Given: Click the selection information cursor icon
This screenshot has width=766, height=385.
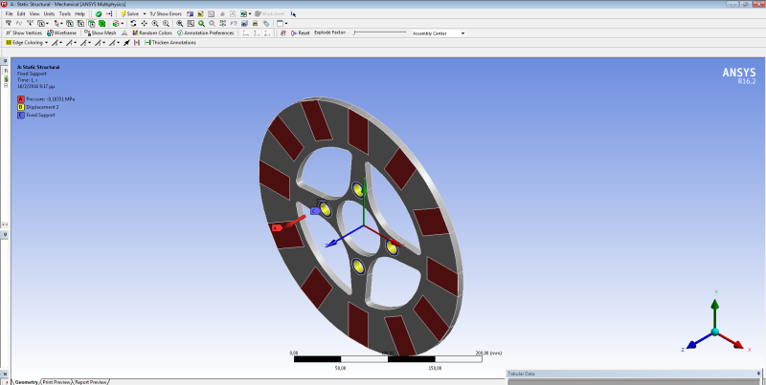Looking at the screenshot, I should pyautogui.click(x=293, y=13).
